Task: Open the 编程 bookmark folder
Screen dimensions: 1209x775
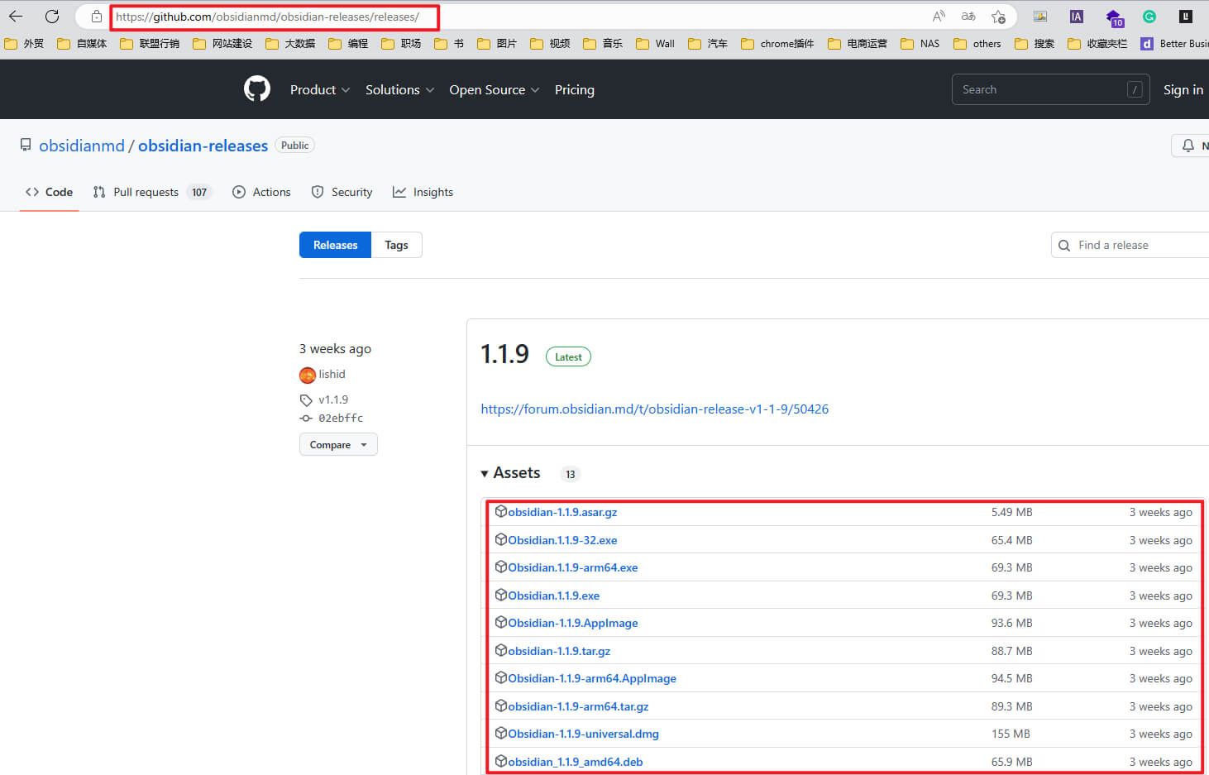Action: pos(349,44)
